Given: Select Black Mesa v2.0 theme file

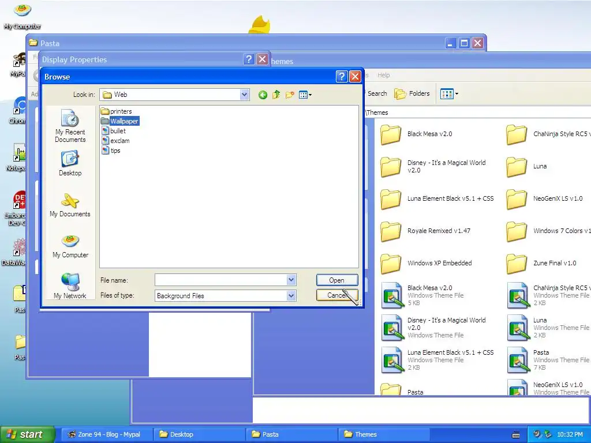Looking at the screenshot, I should [422, 295].
